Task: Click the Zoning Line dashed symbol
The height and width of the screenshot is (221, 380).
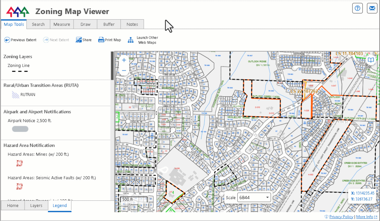Action: (x=20, y=71)
